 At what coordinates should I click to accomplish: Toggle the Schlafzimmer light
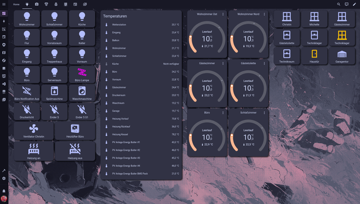pyautogui.click(x=54, y=19)
